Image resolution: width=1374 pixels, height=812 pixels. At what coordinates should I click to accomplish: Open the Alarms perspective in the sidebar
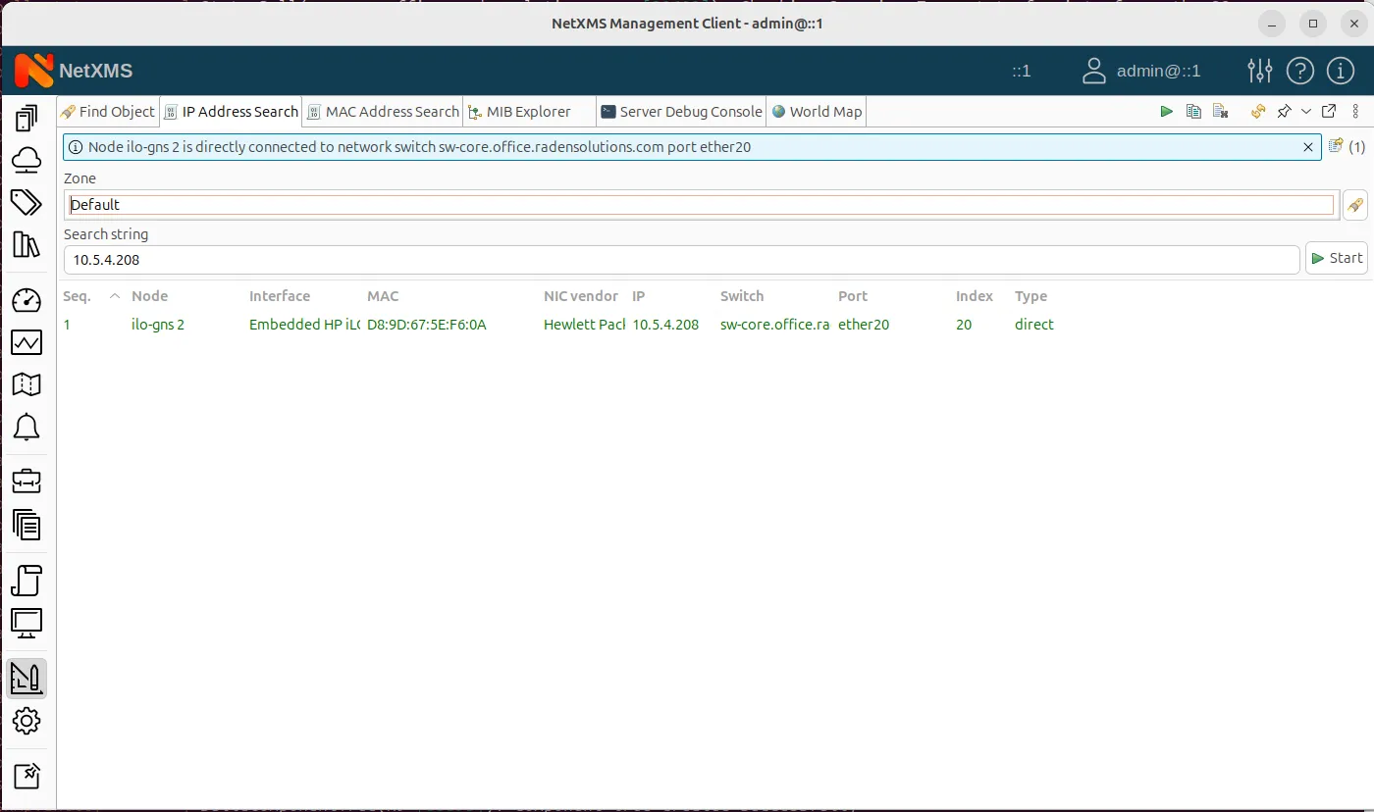26,427
